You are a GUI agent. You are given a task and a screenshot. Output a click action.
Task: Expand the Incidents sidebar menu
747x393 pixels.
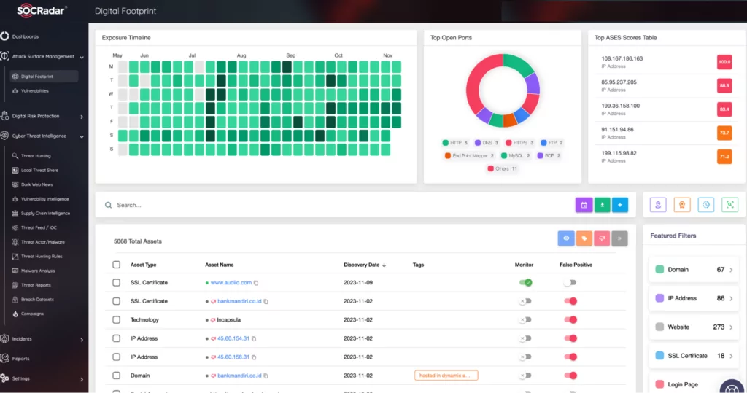pyautogui.click(x=82, y=340)
